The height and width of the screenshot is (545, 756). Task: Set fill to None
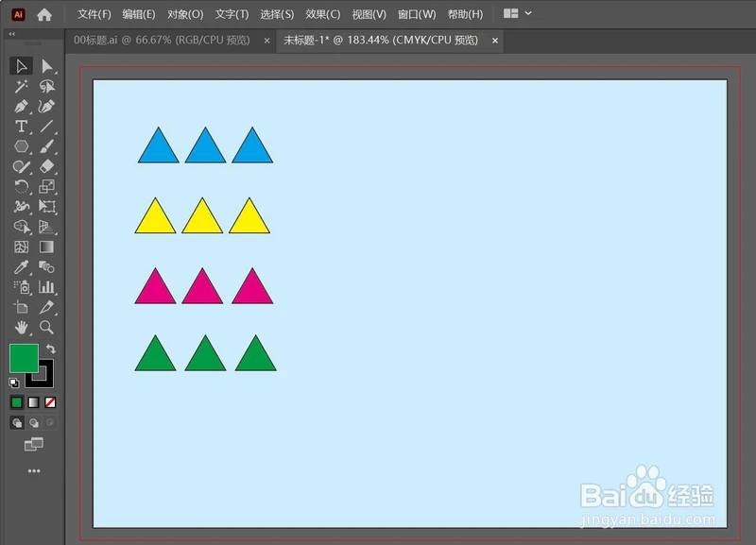(x=50, y=402)
